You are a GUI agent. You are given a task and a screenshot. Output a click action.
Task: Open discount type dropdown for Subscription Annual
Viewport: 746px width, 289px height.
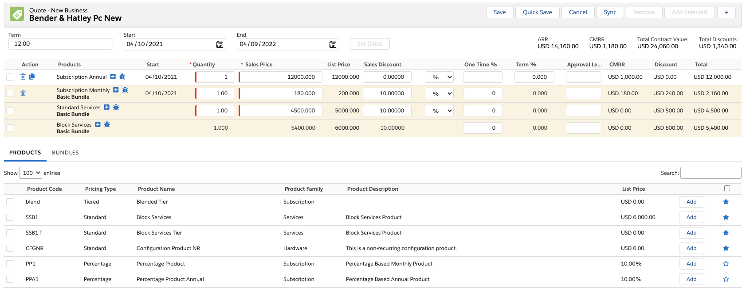[x=440, y=77]
